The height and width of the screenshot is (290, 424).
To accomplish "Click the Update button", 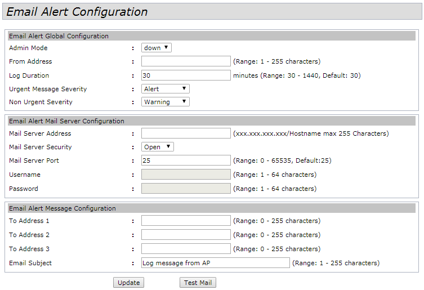I will coord(128,283).
